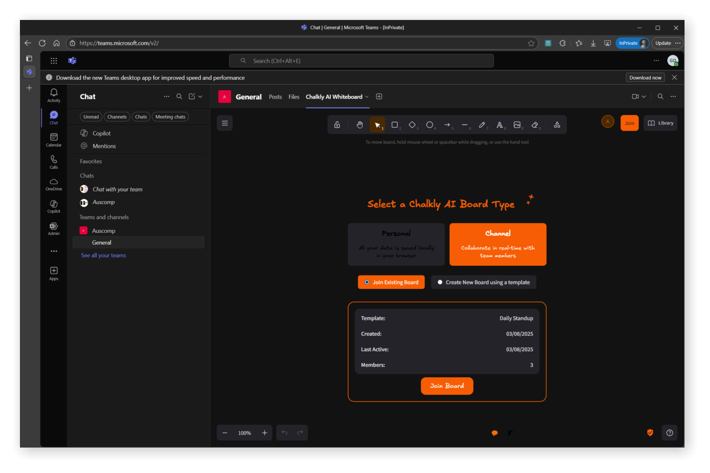Click See all your teams link
The image size is (710, 473).
(104, 256)
